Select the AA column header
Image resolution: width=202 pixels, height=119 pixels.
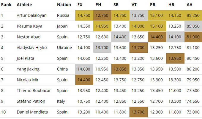(189, 4)
